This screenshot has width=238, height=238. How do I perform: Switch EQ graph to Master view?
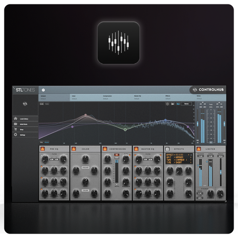[x=47, y=142]
